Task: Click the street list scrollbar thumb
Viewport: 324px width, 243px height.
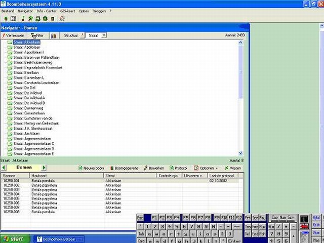Action: coord(240,72)
